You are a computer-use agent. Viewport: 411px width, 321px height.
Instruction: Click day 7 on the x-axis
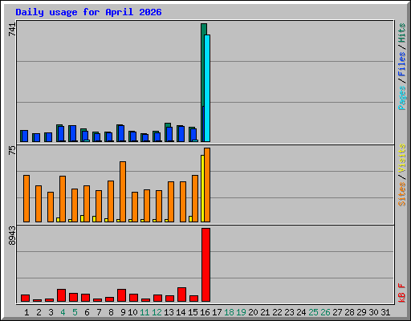(x=99, y=312)
